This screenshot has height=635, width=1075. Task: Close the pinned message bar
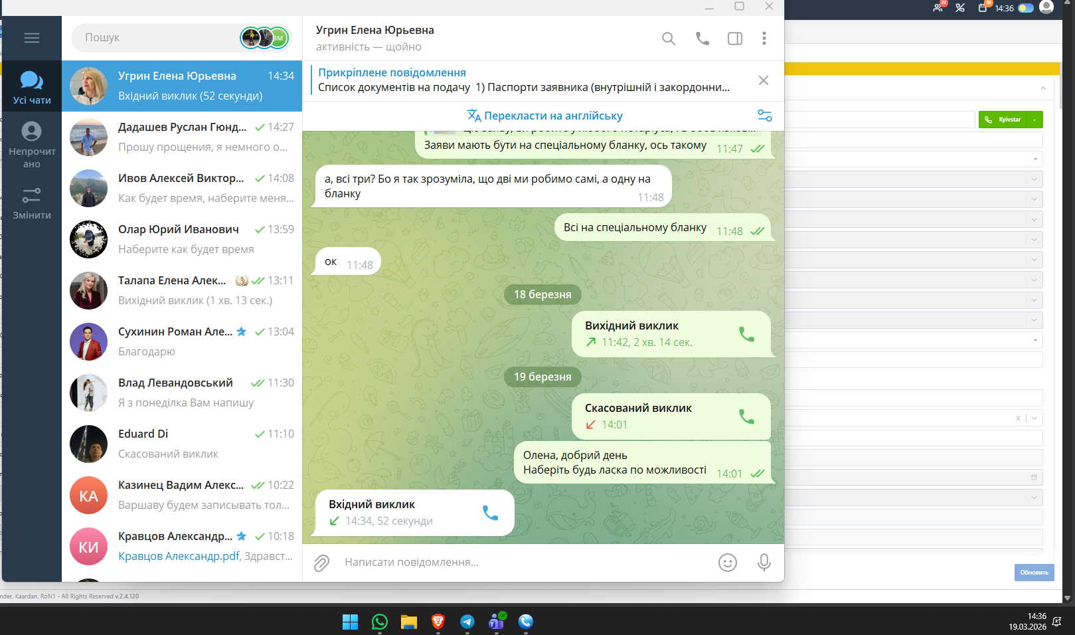pyautogui.click(x=764, y=80)
